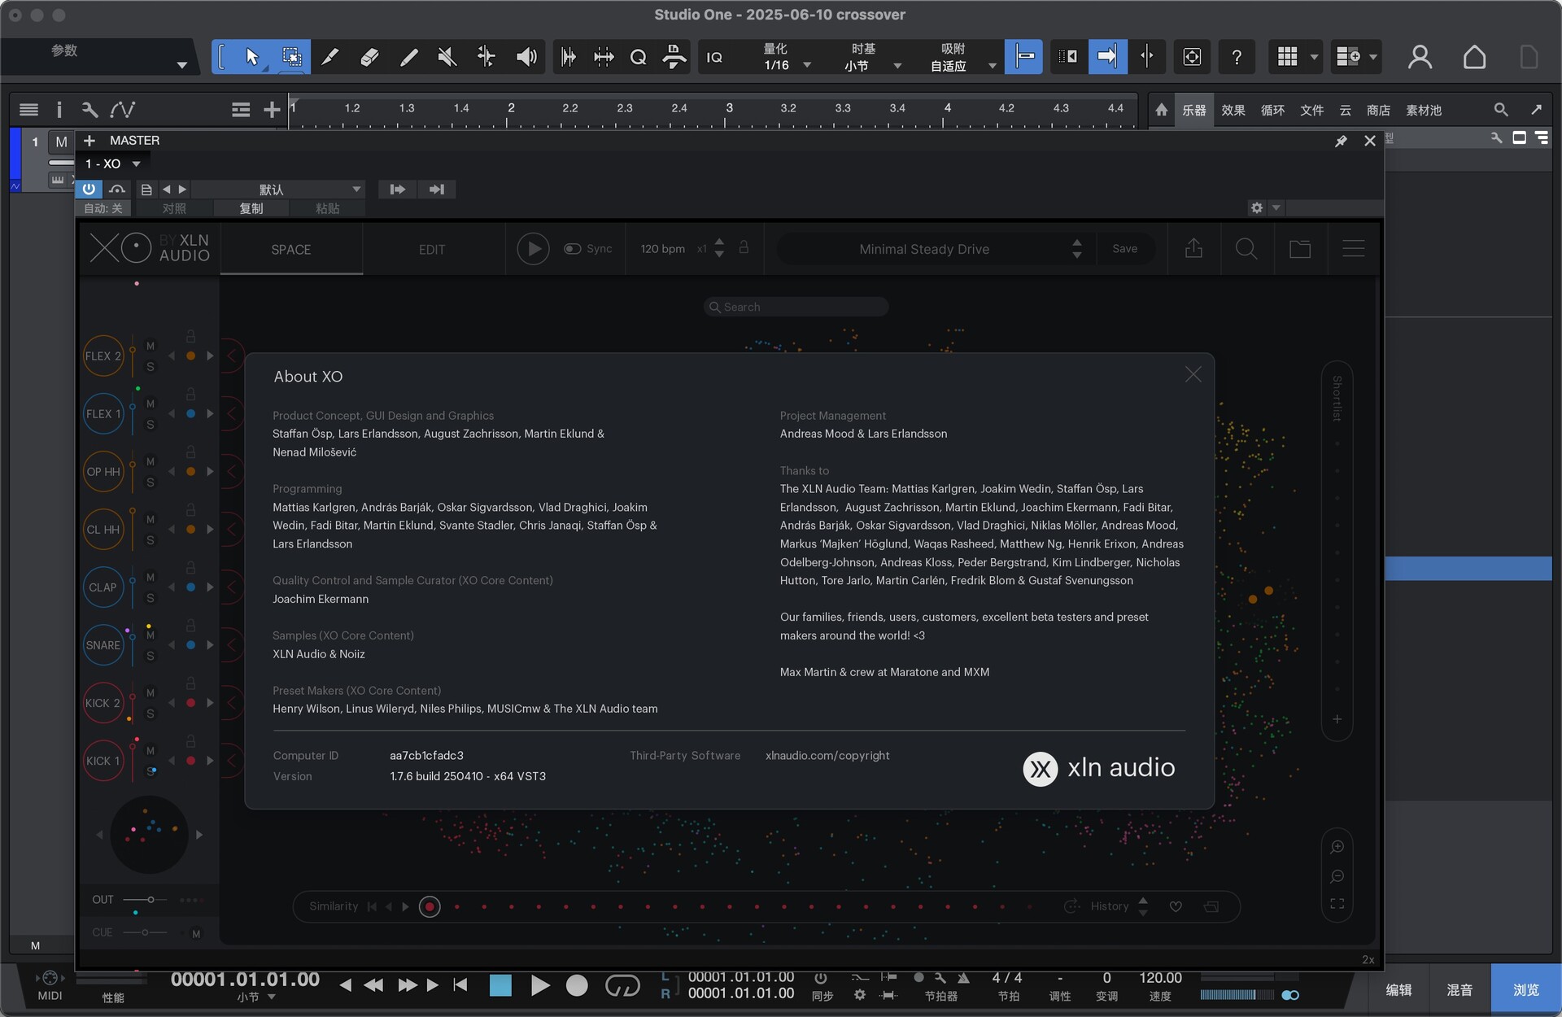Toggle the IQ input quantize button
This screenshot has width=1562, height=1017.
714,57
